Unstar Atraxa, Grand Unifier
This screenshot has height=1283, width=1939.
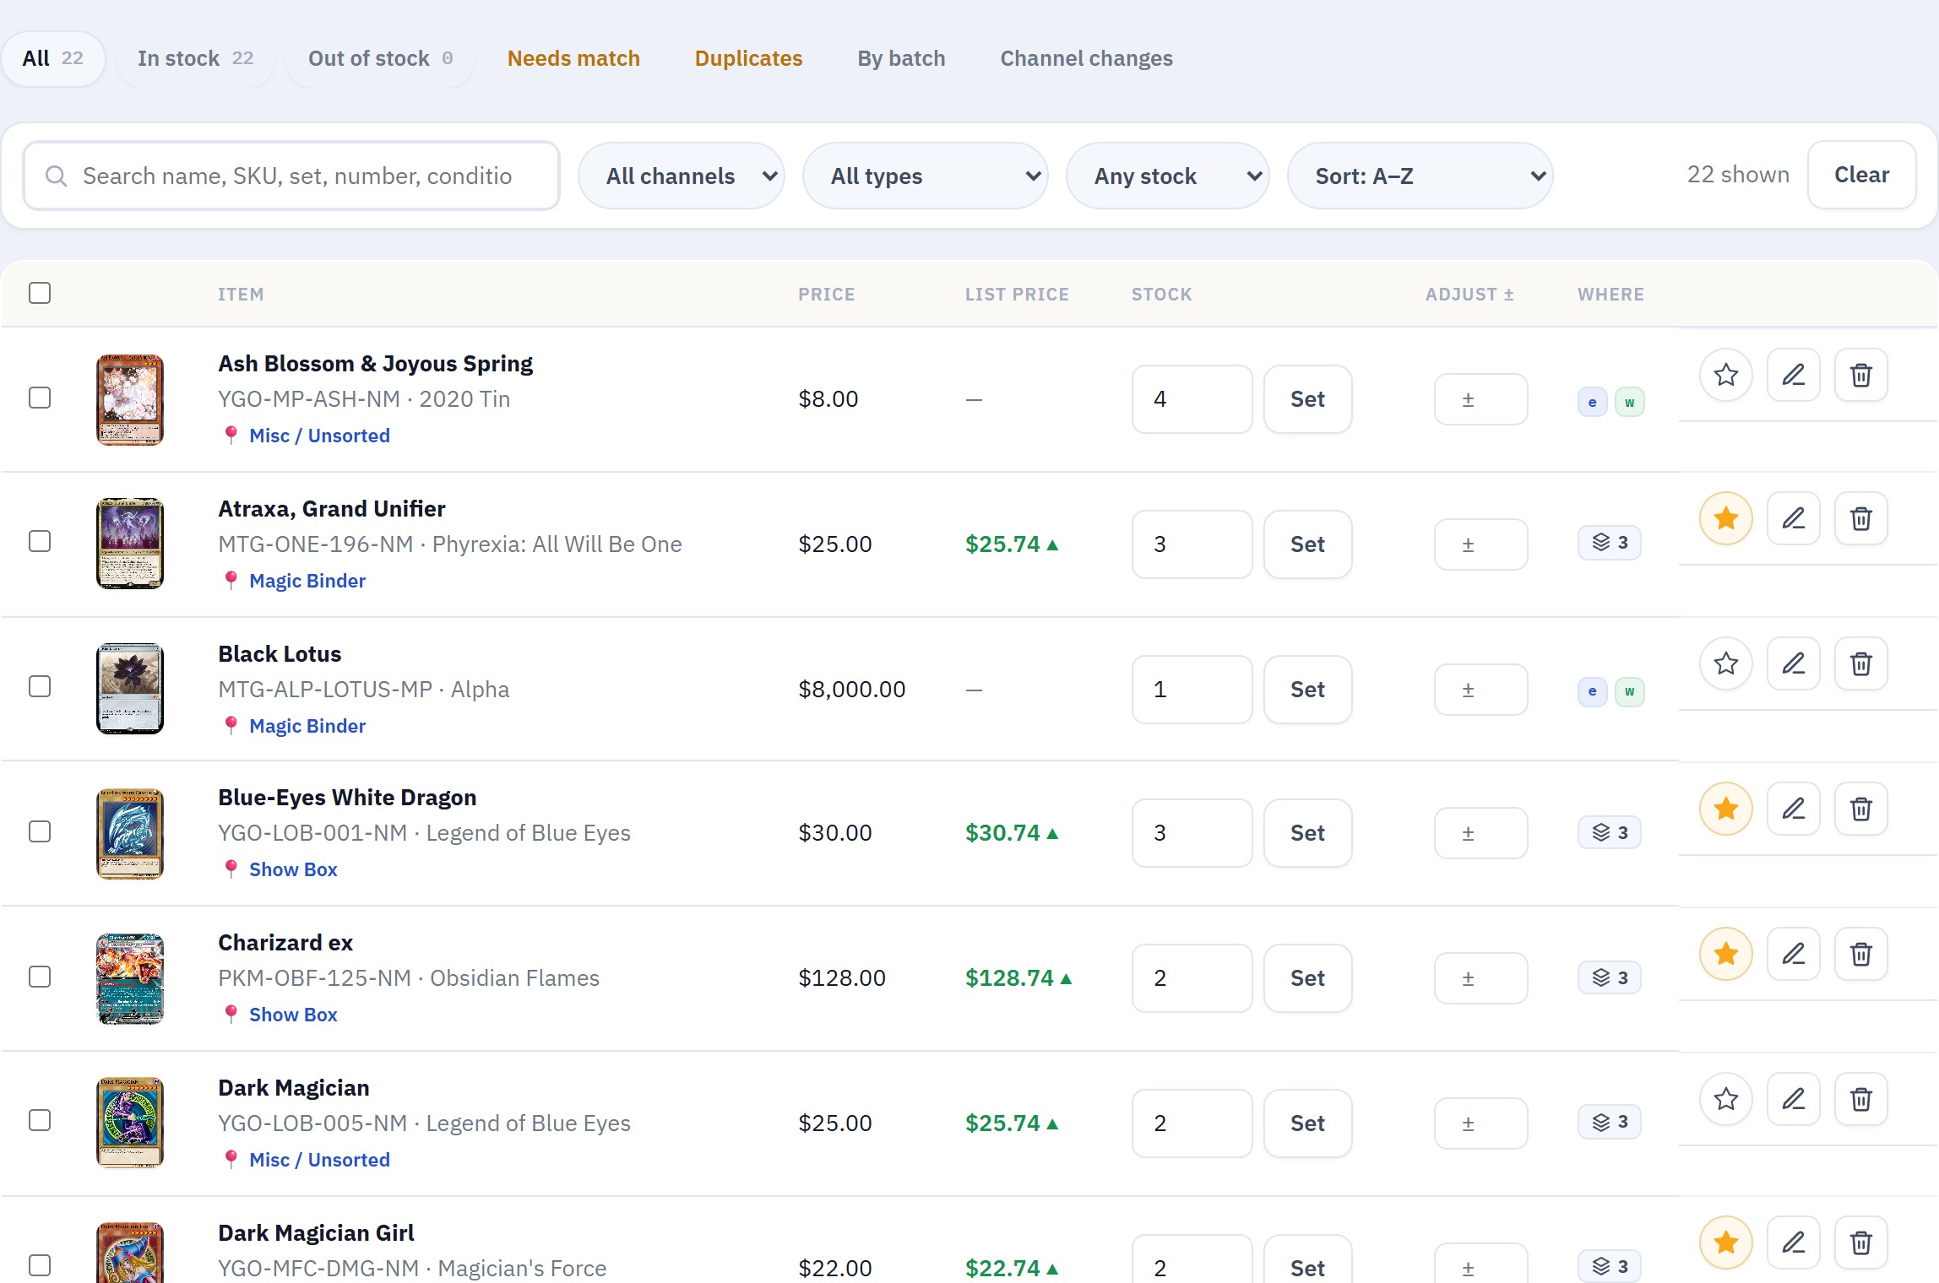pos(1726,518)
